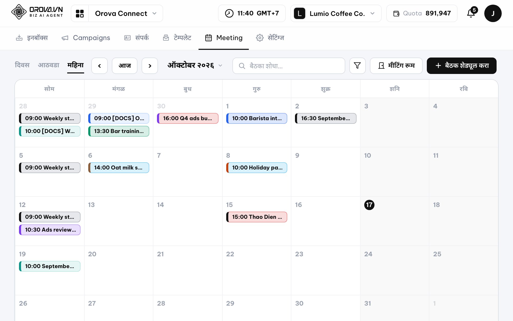Open 10:00 [DOCS] event on 28th

click(x=50, y=131)
